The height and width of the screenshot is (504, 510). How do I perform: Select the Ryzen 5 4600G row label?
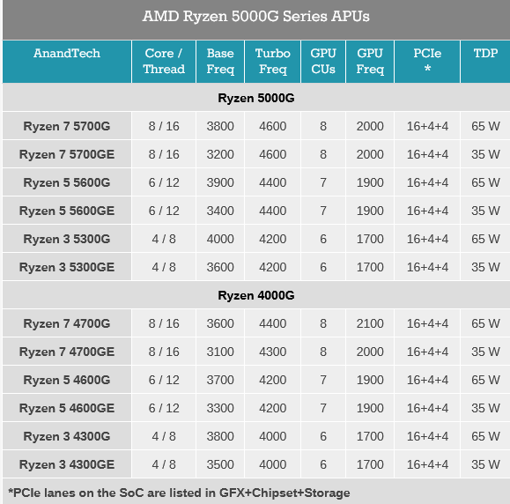click(x=67, y=380)
